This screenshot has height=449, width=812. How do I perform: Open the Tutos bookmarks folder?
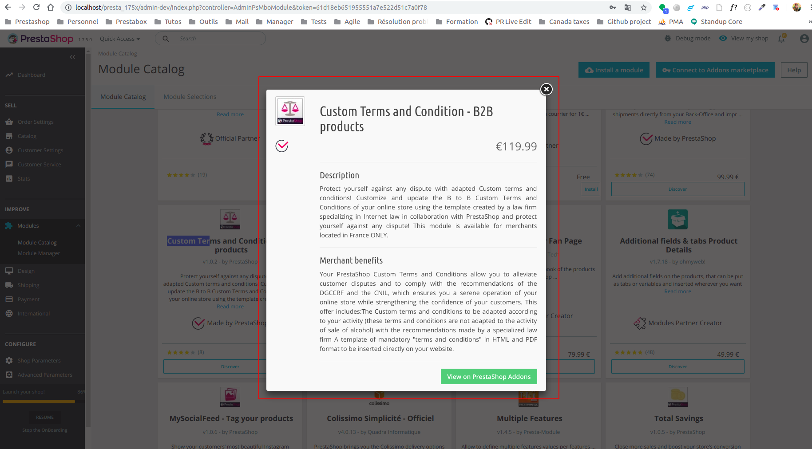point(168,21)
